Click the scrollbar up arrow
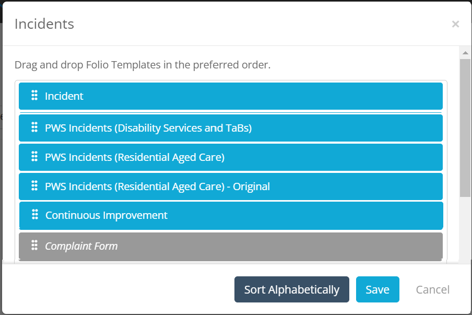 click(x=465, y=53)
